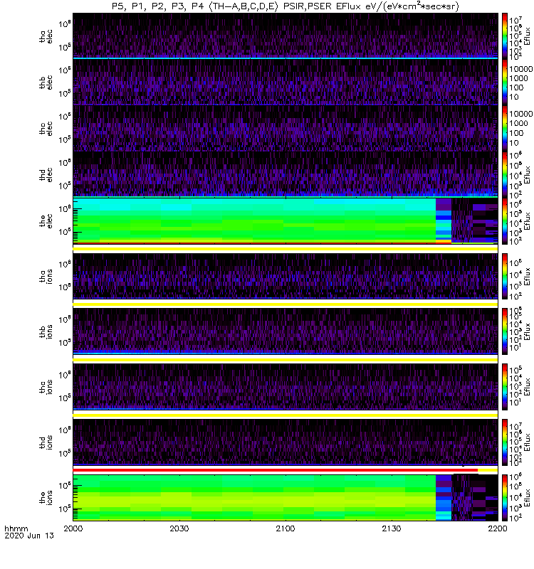534x569 pixels.
Task: Click the Eflux label of the thc ions color bar
Action: click(528, 387)
